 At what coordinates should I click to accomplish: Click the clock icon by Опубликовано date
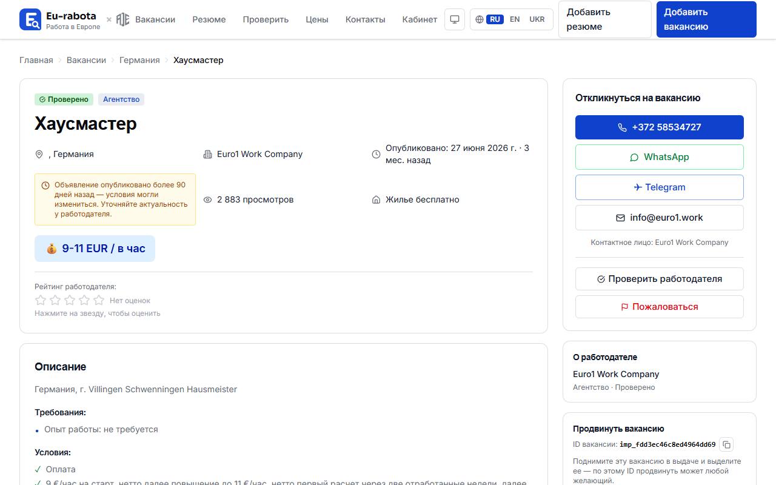pos(376,155)
